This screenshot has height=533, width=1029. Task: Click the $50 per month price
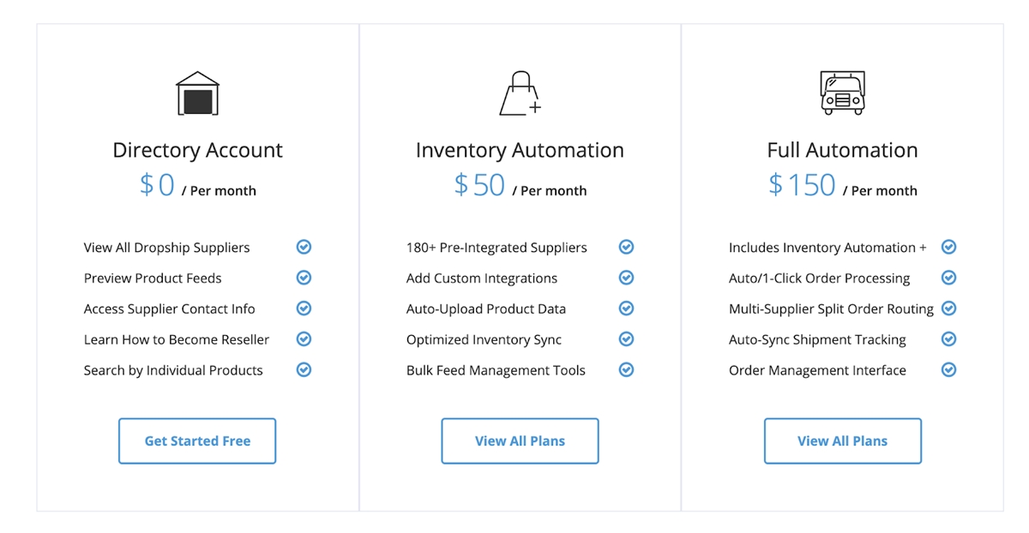point(520,185)
